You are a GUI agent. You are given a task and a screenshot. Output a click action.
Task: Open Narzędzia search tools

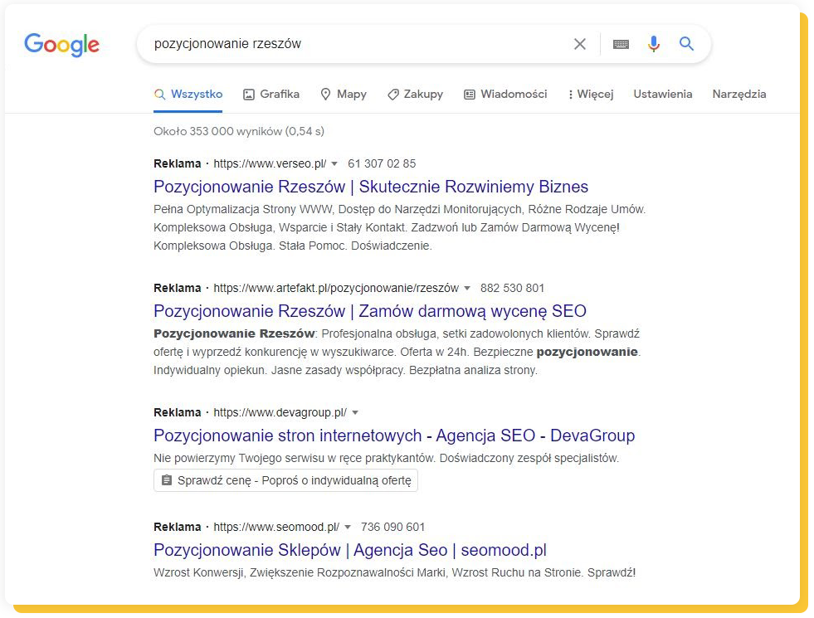pos(738,95)
